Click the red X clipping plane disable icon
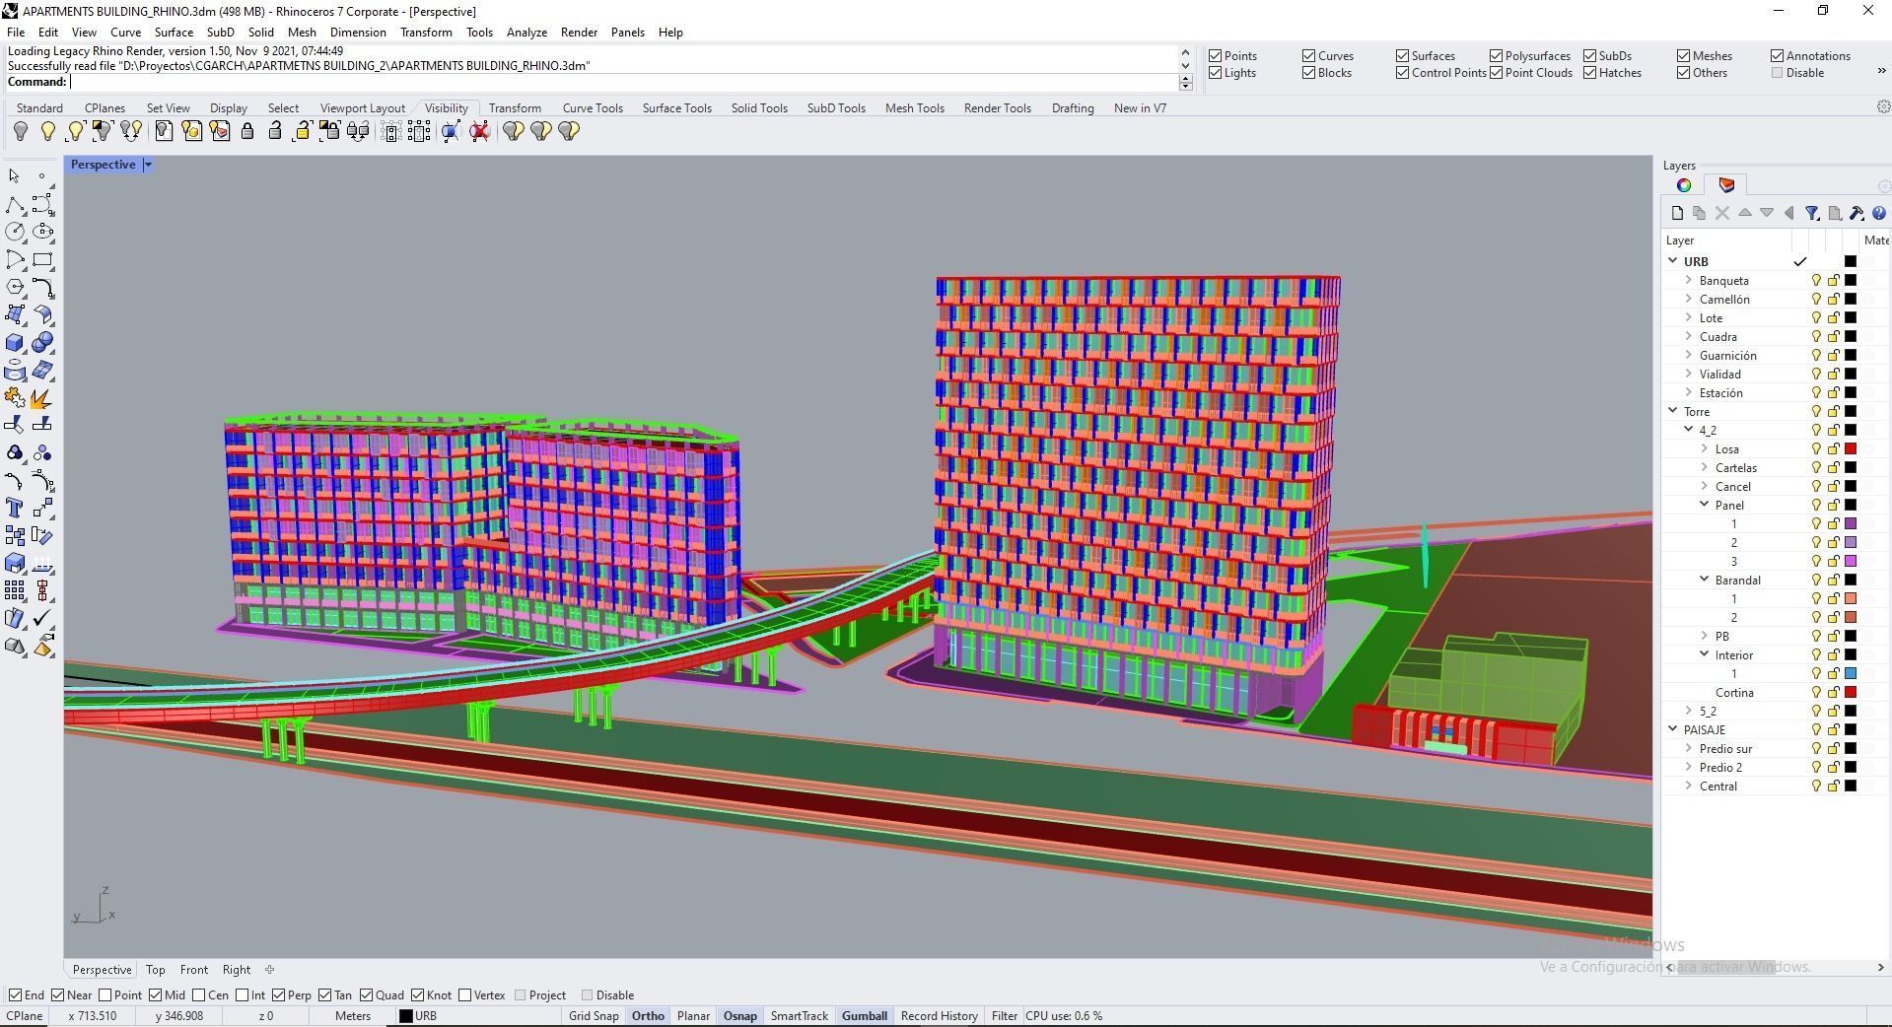This screenshot has height=1027, width=1892. [480, 131]
